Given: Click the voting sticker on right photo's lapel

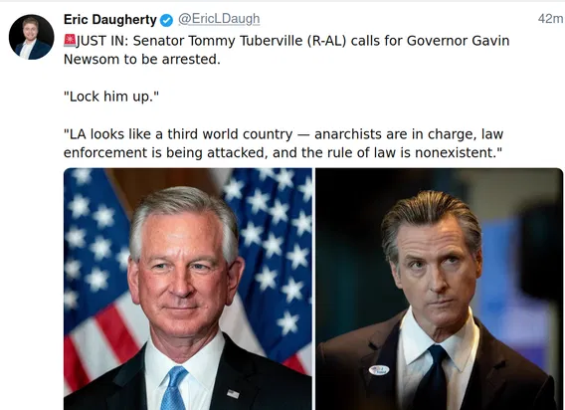Looking at the screenshot, I should (x=379, y=370).
